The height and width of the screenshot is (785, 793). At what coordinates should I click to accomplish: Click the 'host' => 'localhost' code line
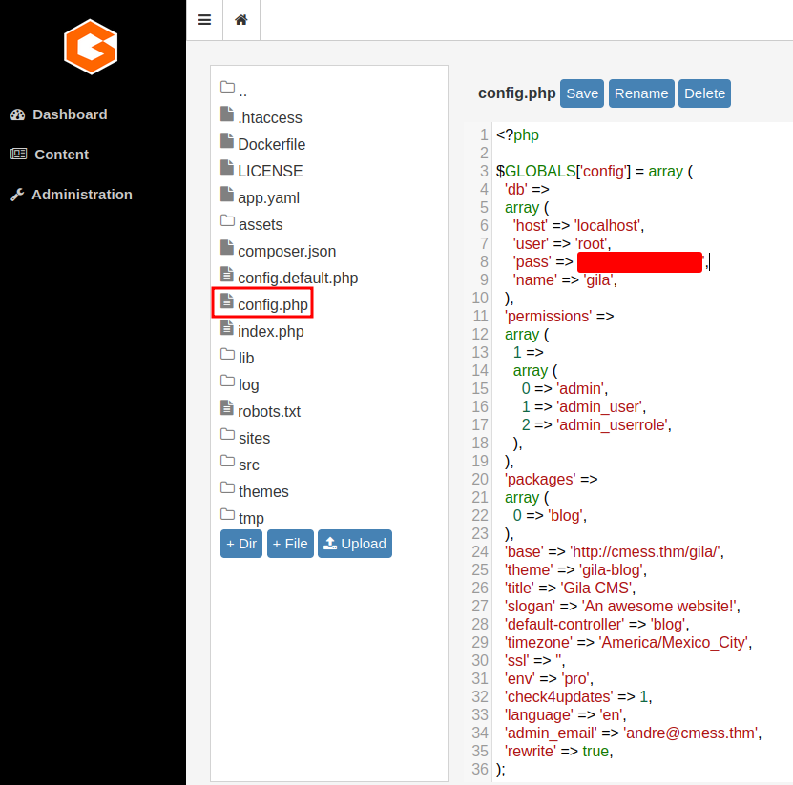tap(578, 226)
